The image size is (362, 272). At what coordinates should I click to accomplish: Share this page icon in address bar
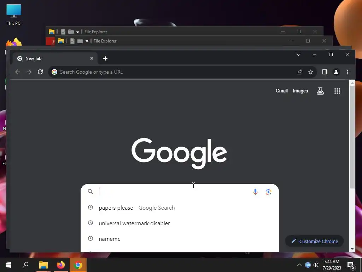pyautogui.click(x=299, y=72)
